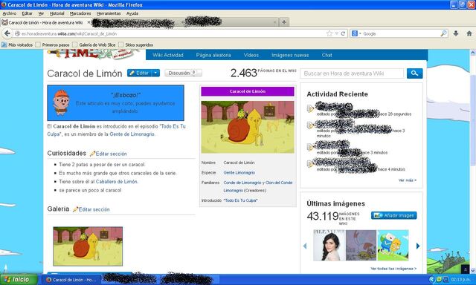Click the system tray clock
This screenshot has width=476, height=285.
click(x=460, y=279)
